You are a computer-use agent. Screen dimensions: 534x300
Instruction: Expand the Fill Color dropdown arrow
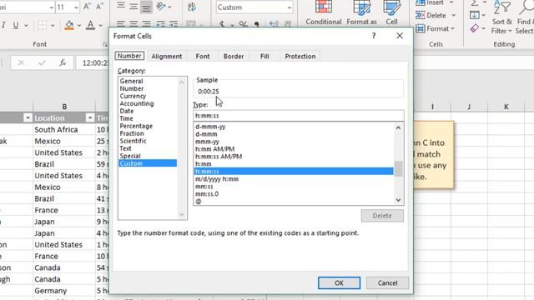pyautogui.click(x=79, y=26)
